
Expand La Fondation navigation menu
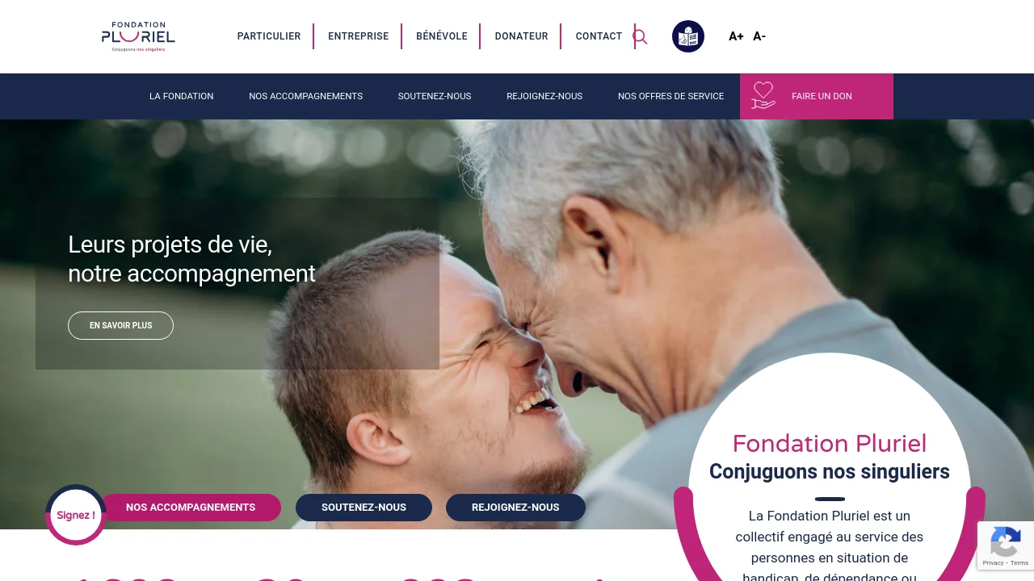click(182, 96)
